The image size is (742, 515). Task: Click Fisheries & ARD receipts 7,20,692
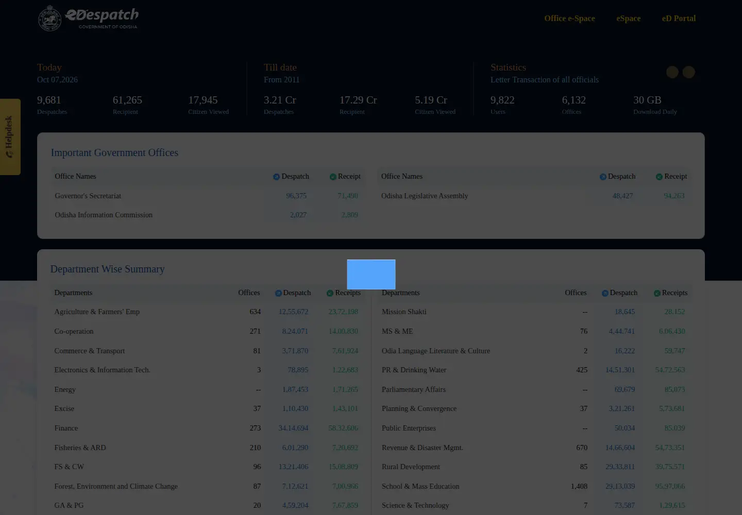click(345, 448)
